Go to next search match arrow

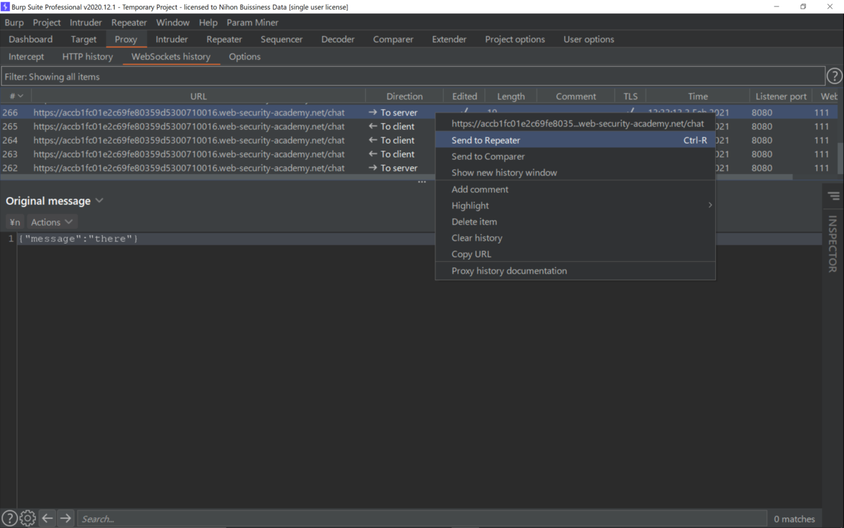click(x=65, y=519)
